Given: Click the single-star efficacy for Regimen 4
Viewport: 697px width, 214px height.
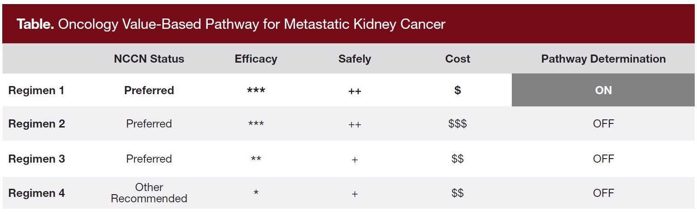Looking at the screenshot, I should (x=256, y=194).
